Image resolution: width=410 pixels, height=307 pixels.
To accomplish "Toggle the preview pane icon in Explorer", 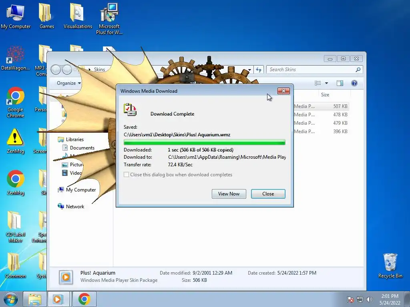I will pyautogui.click(x=340, y=83).
